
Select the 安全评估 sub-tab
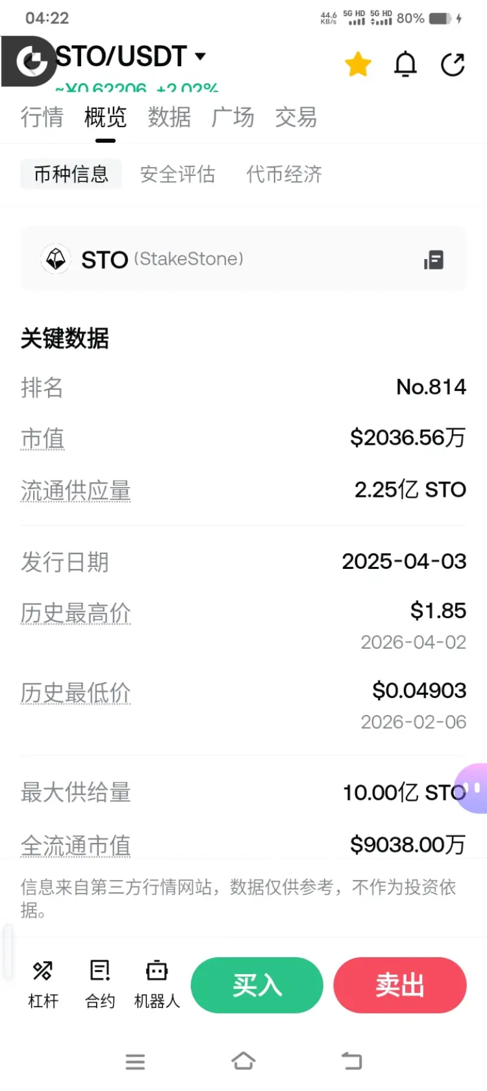177,174
